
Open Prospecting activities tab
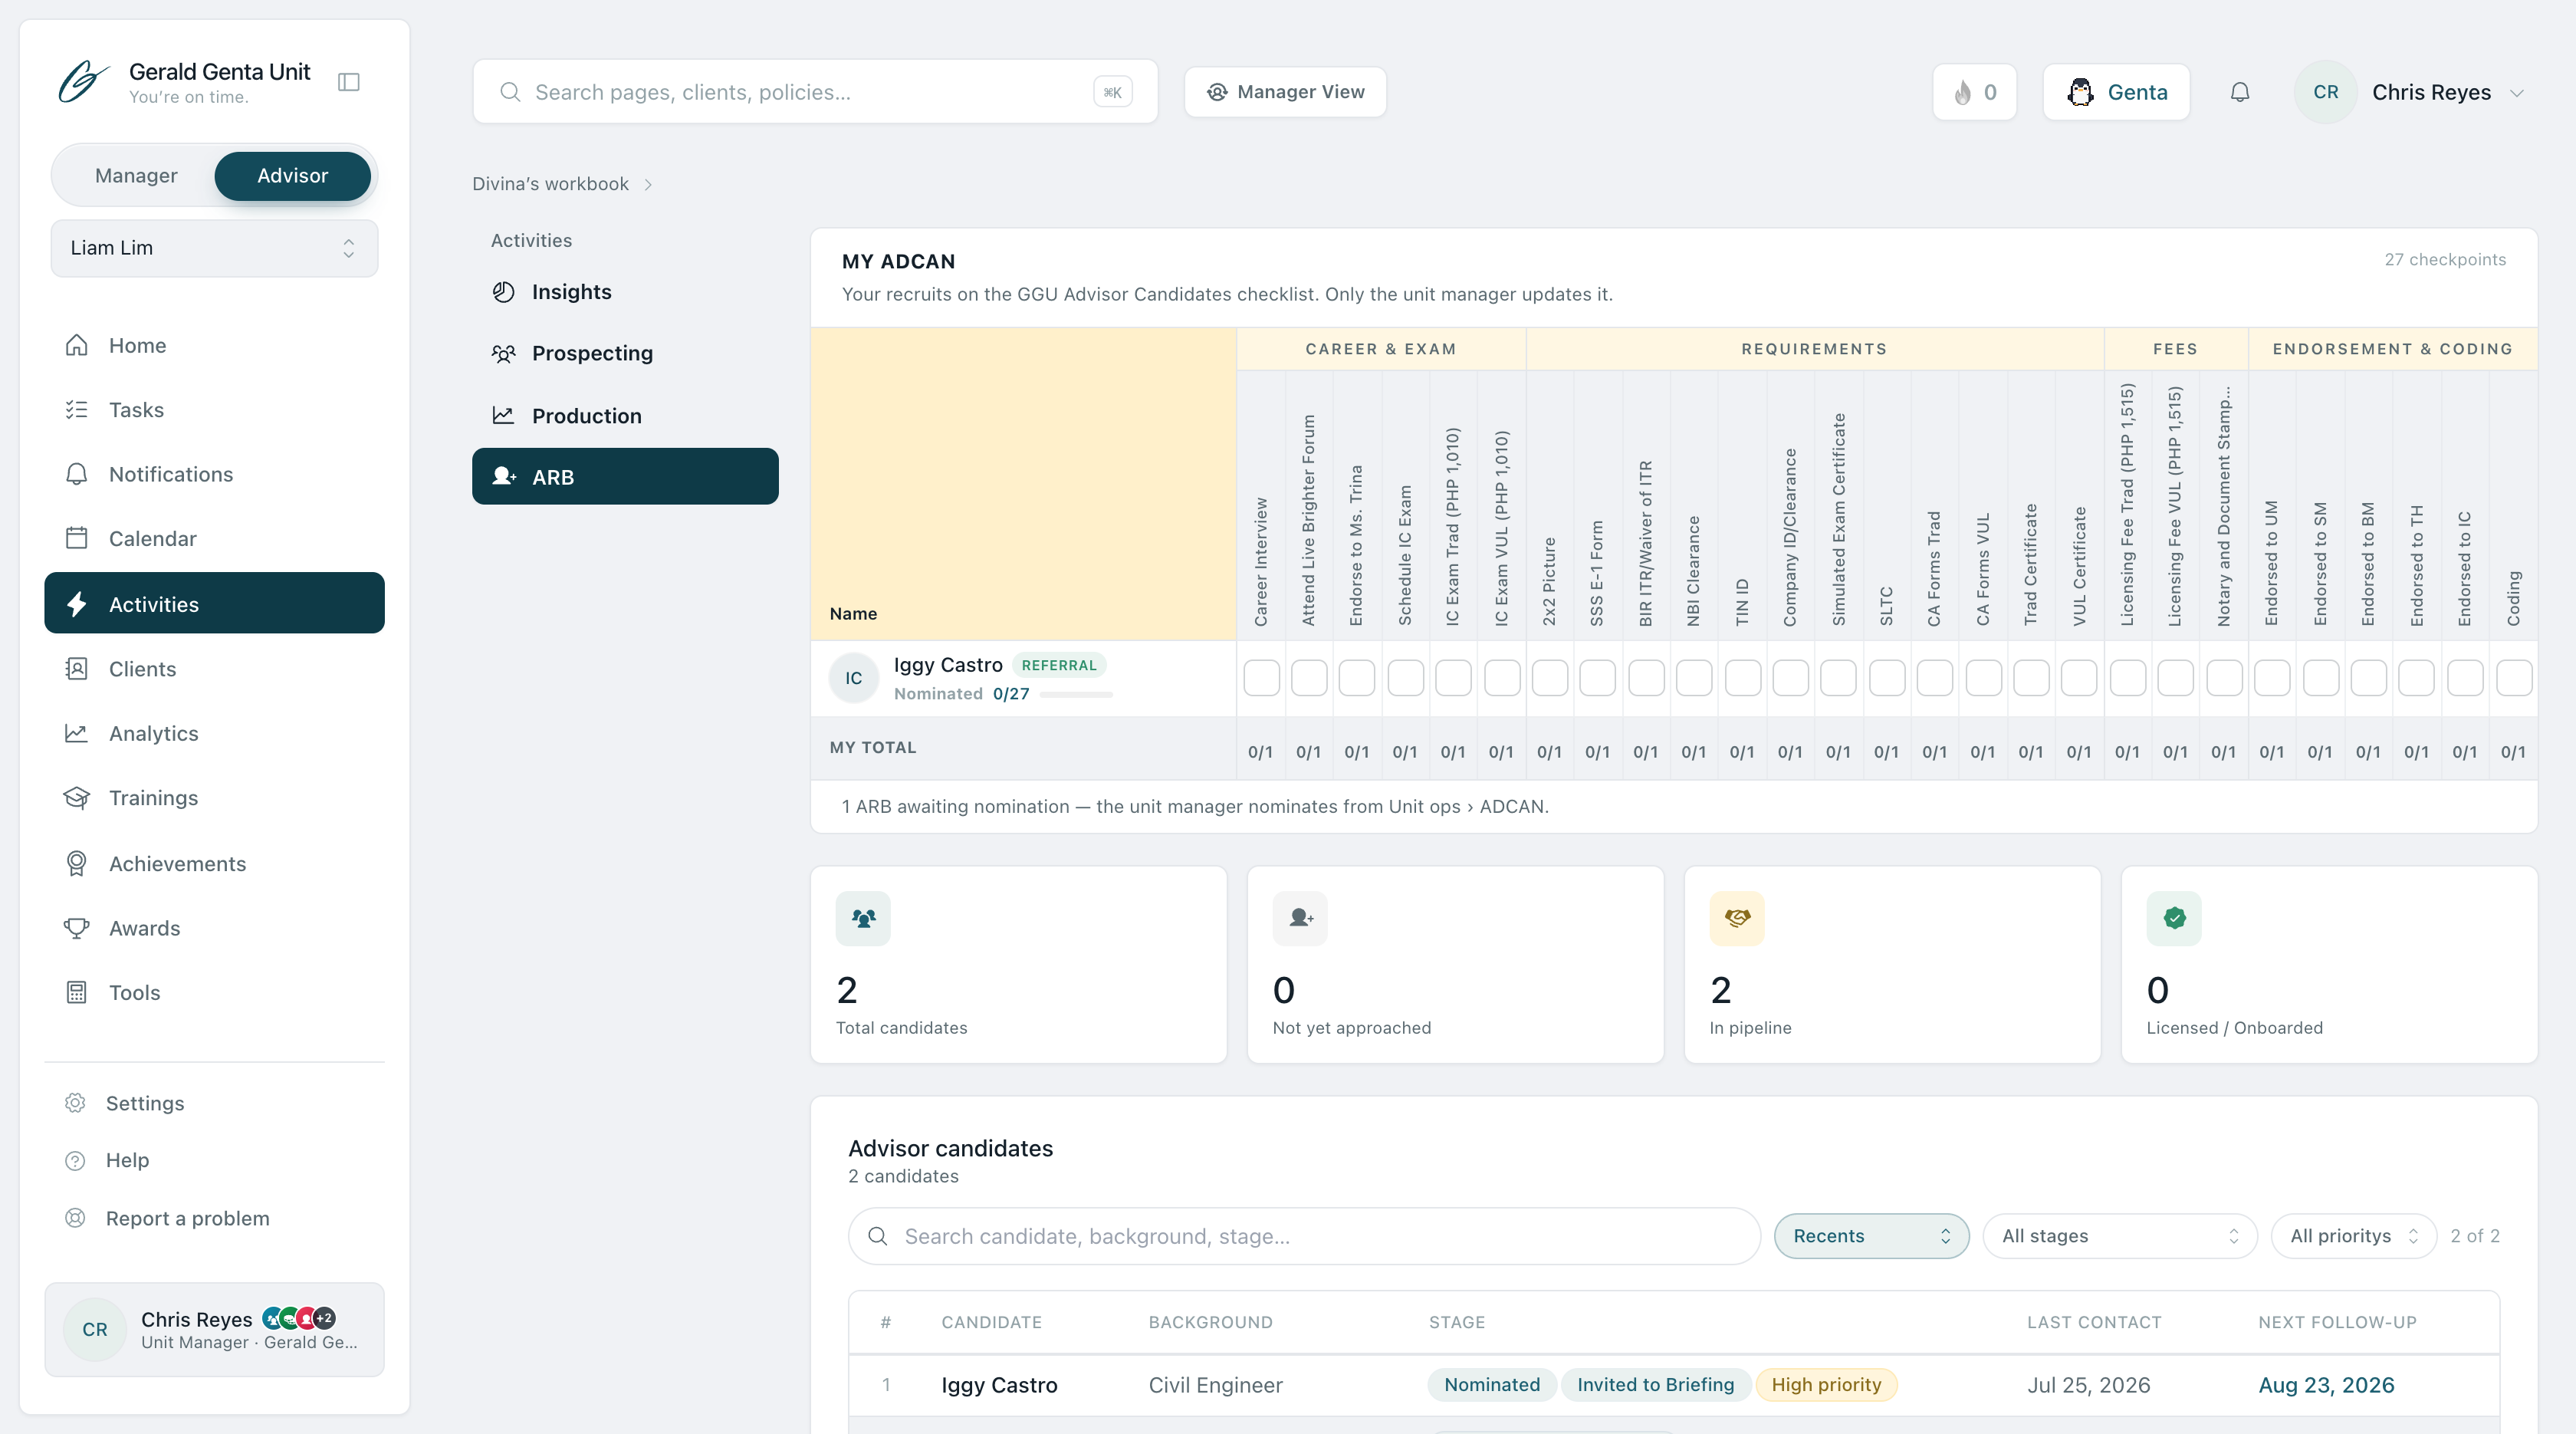pos(625,353)
